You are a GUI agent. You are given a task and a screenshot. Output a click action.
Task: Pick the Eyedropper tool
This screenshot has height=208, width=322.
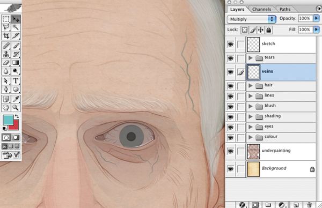[16, 99]
